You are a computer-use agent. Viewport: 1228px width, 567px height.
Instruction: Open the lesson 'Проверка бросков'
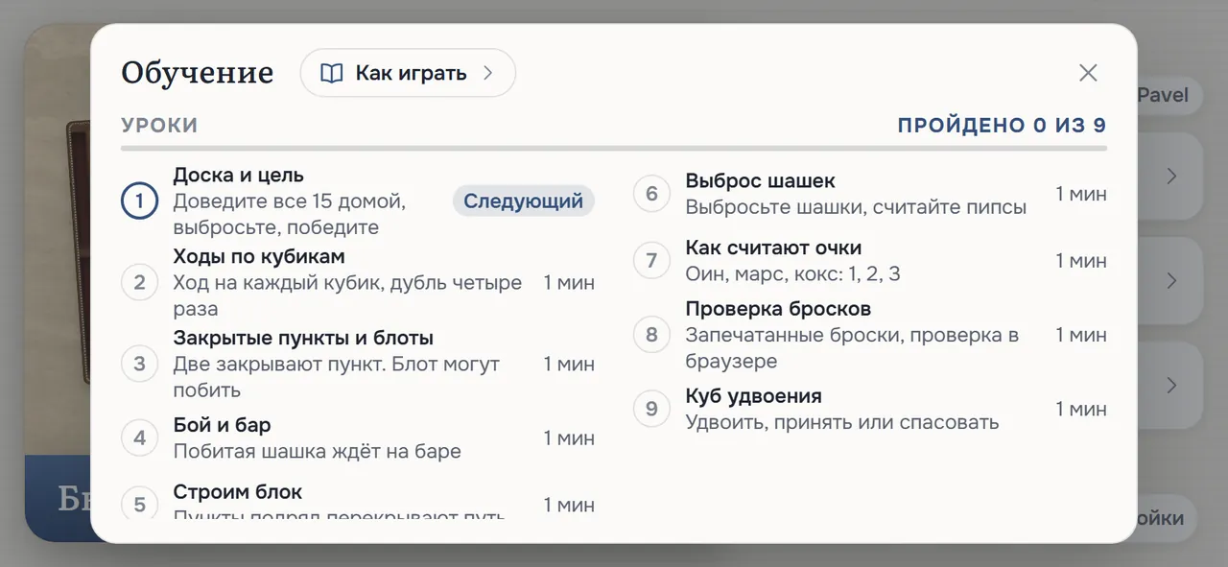[870, 335]
